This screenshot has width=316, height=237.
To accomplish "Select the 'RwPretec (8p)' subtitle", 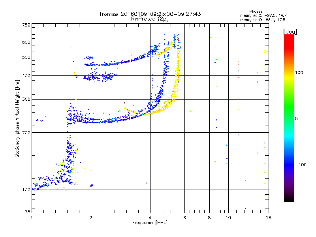I will tap(150, 19).
